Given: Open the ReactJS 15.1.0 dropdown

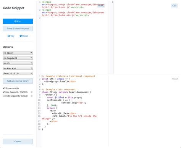Looking at the screenshot, I should pos(18,74).
